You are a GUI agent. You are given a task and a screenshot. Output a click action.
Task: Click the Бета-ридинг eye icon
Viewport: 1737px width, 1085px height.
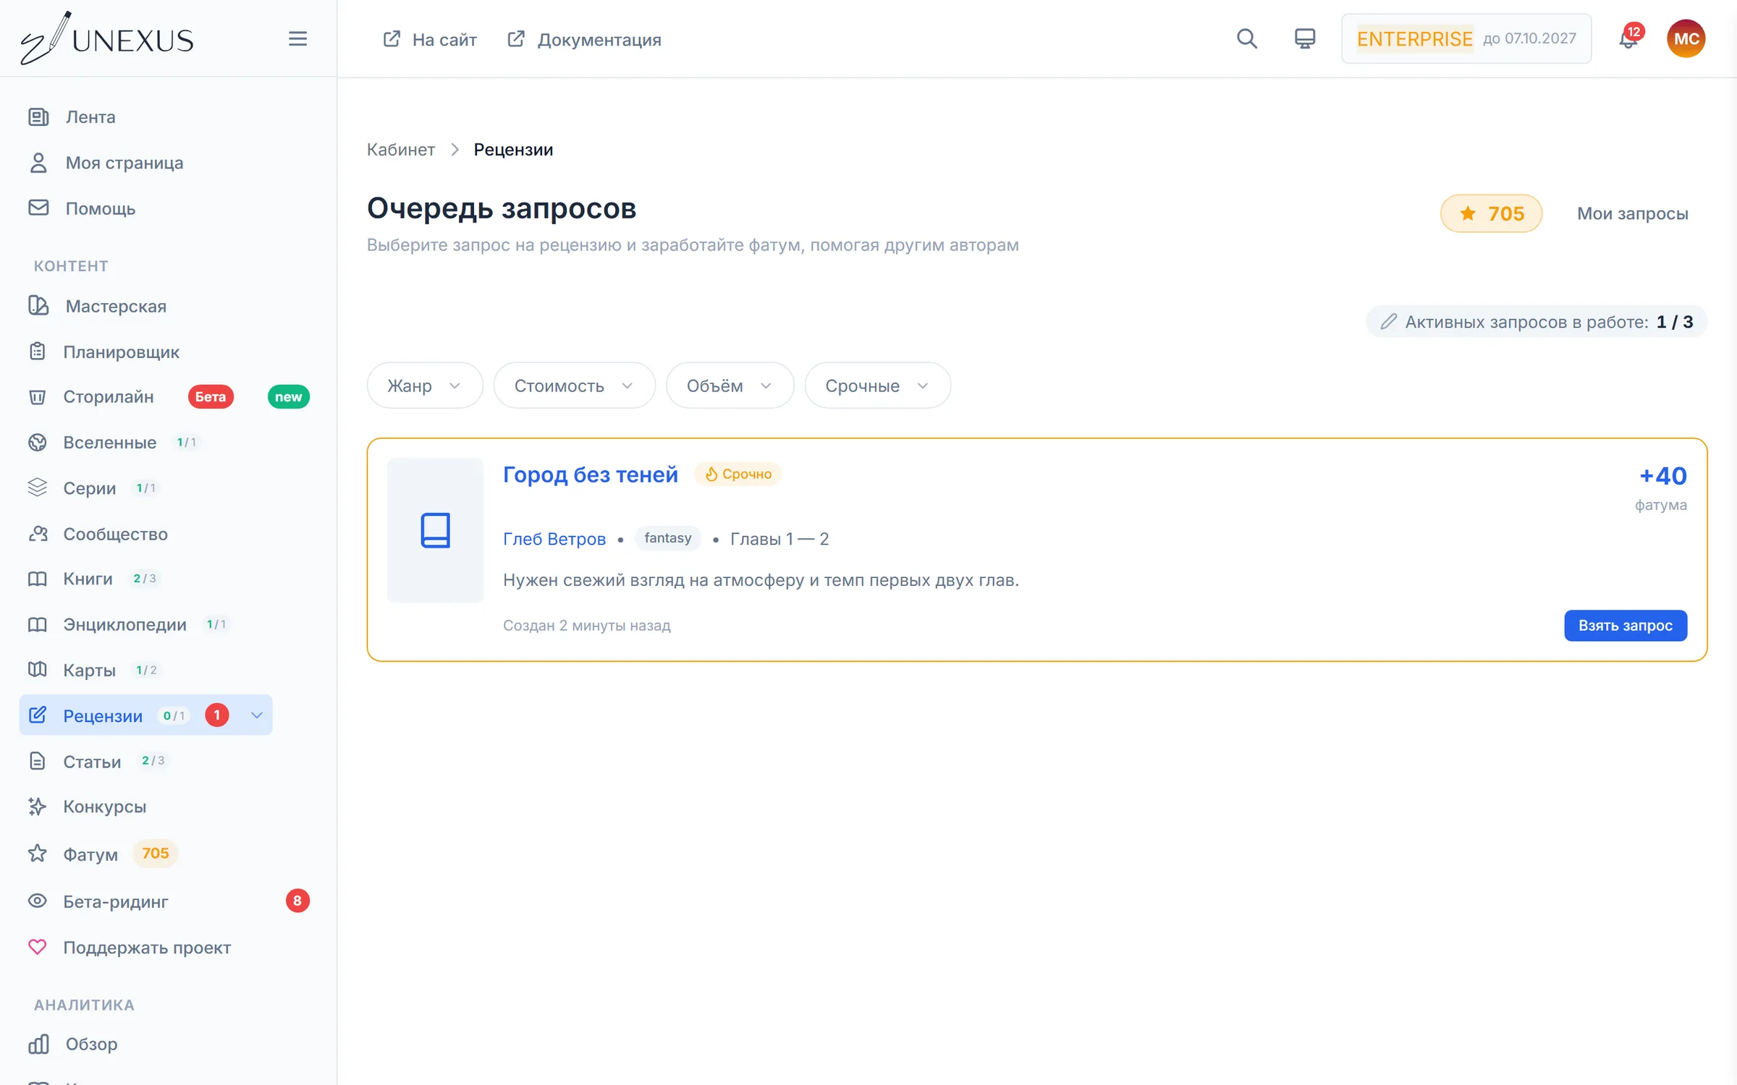tap(38, 901)
